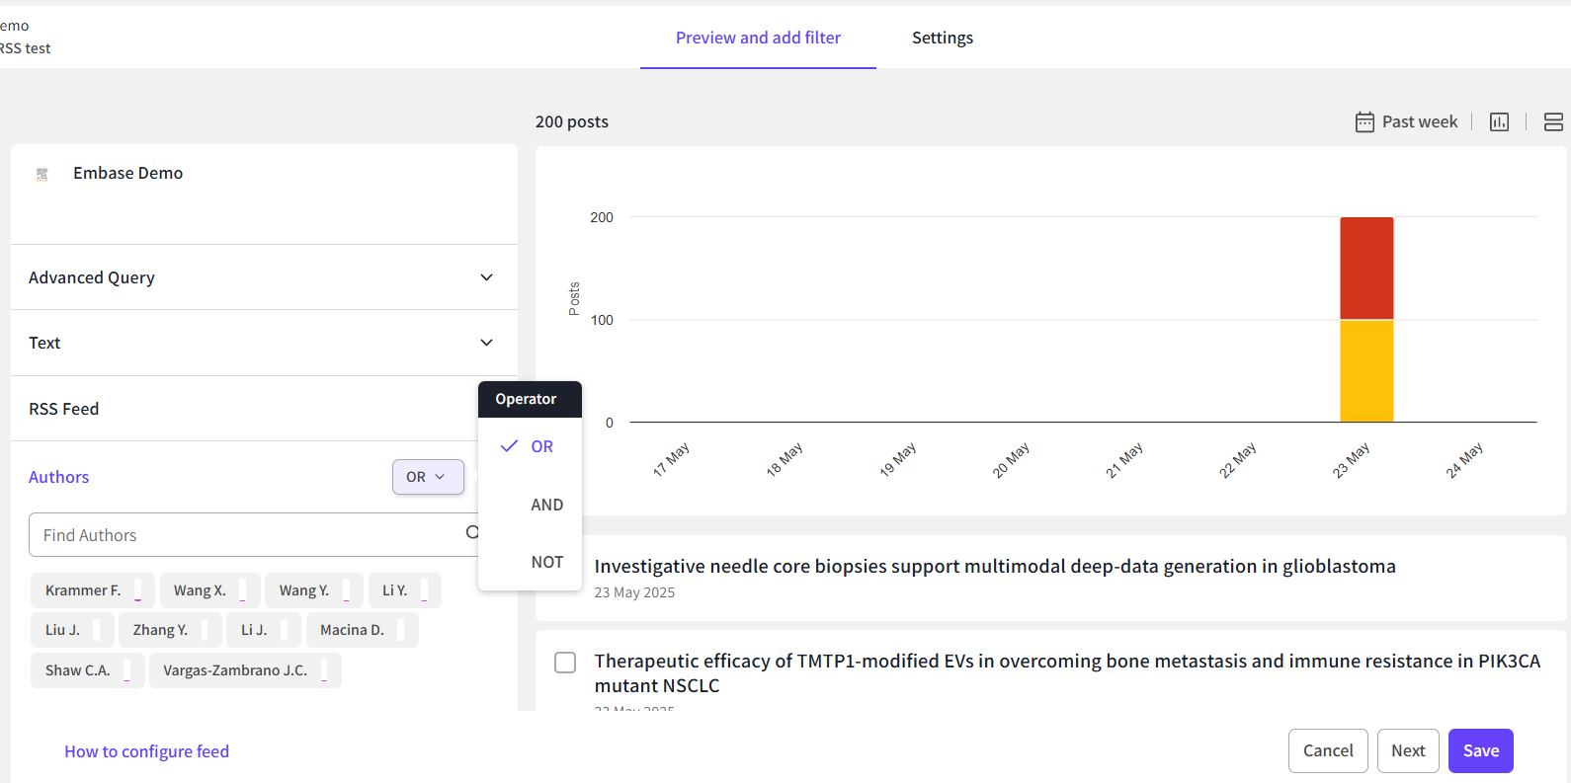Viewport: 1571px width, 783px height.
Task: Click the remove icon on Macina D. chip
Action: coord(401,630)
